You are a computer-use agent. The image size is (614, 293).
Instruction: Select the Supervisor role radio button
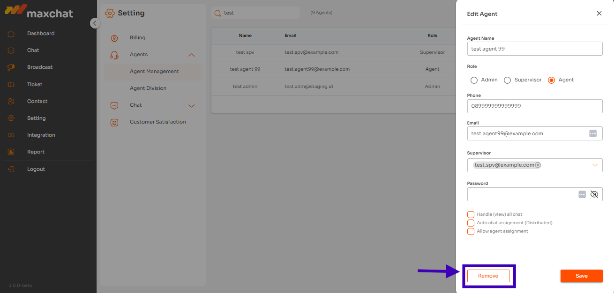click(507, 80)
